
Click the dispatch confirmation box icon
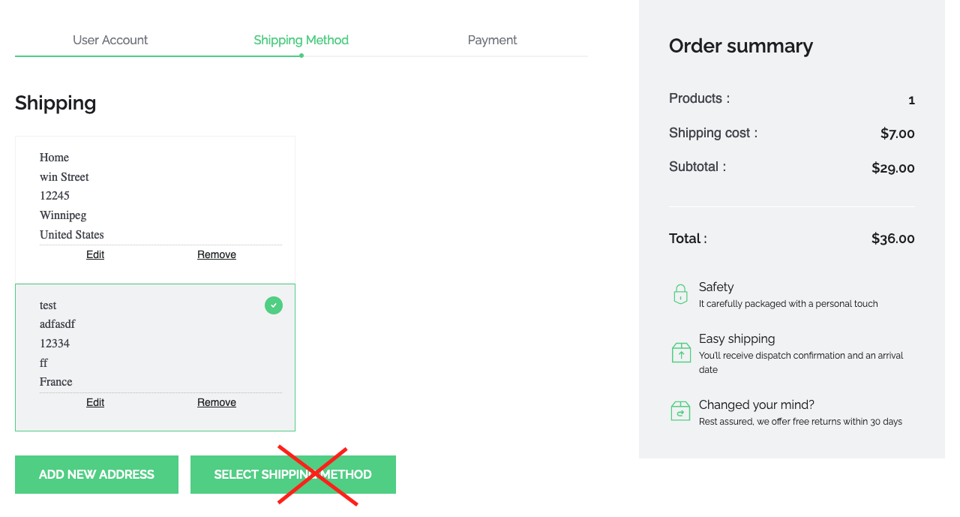pyautogui.click(x=680, y=352)
